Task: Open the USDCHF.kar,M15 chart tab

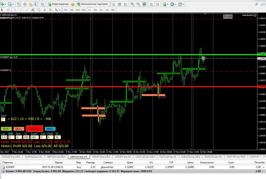Action: 236,157
